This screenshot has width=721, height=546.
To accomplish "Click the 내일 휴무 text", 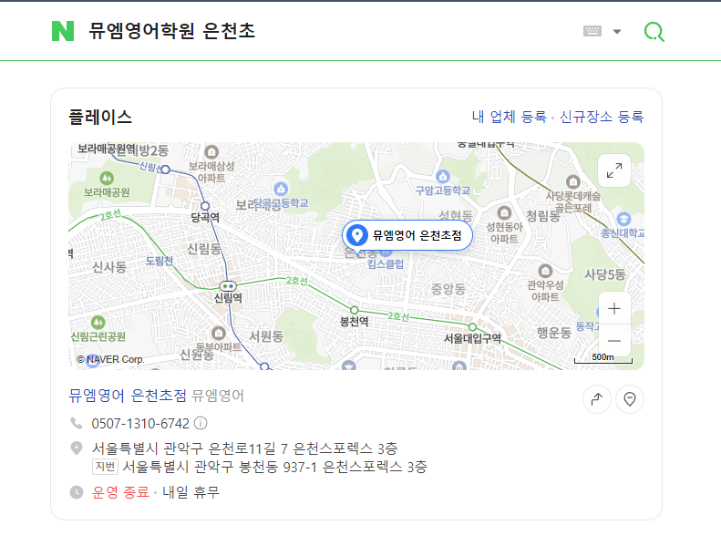I will [191, 492].
